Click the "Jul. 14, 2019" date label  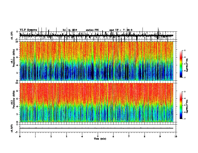(x=70, y=30)
